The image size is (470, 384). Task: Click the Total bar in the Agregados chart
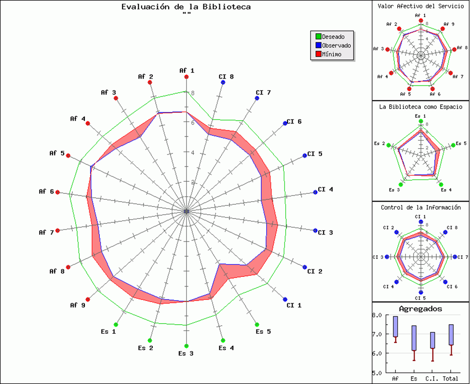tap(451, 335)
